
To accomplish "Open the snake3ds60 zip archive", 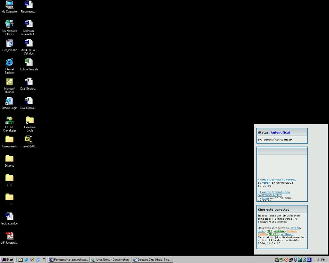I will click(29, 139).
